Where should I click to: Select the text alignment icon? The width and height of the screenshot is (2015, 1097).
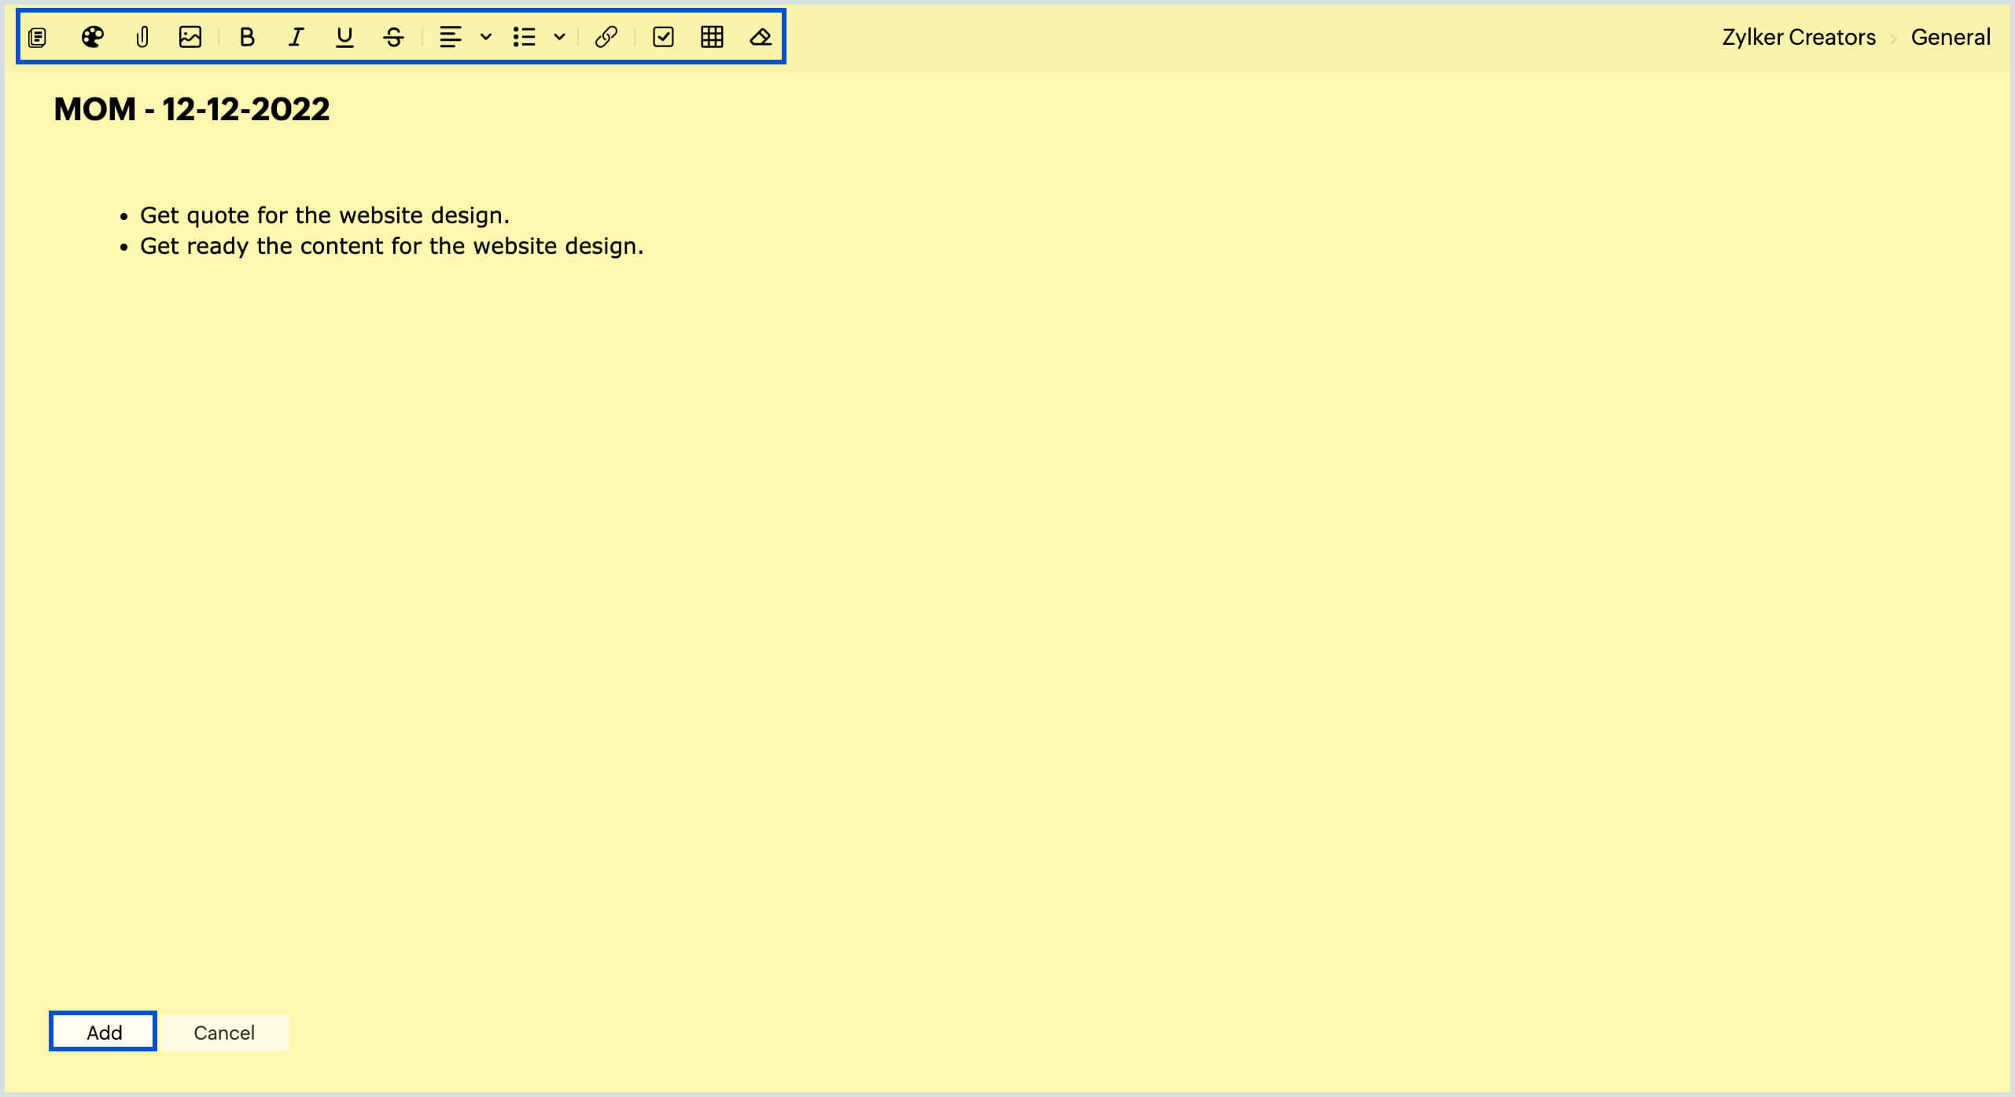click(452, 36)
